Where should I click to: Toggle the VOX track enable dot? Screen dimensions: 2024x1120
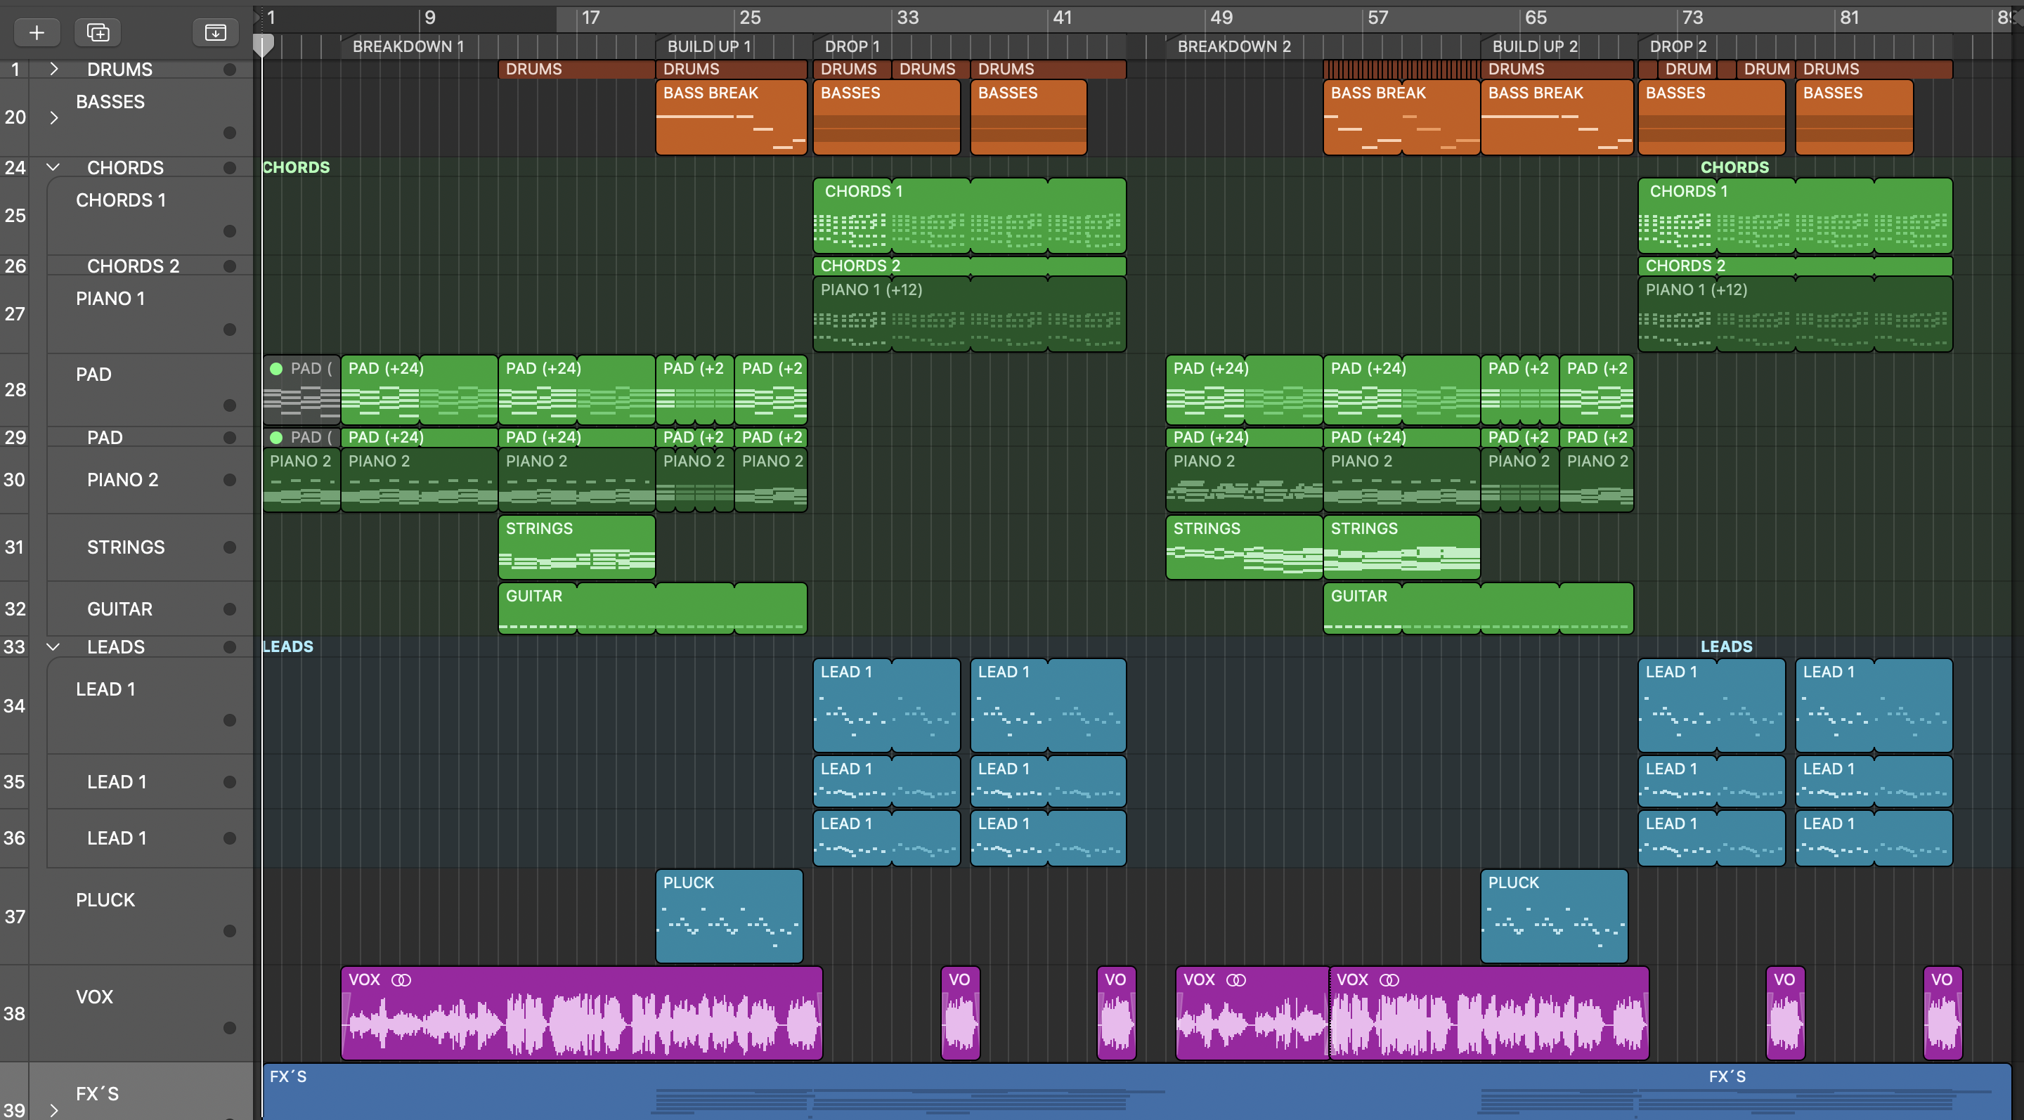click(229, 1027)
